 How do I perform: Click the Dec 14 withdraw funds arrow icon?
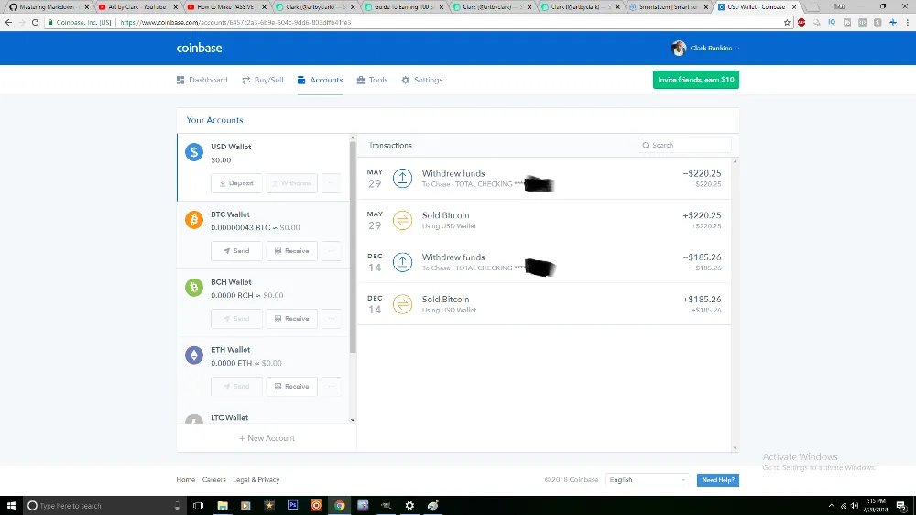(x=402, y=262)
